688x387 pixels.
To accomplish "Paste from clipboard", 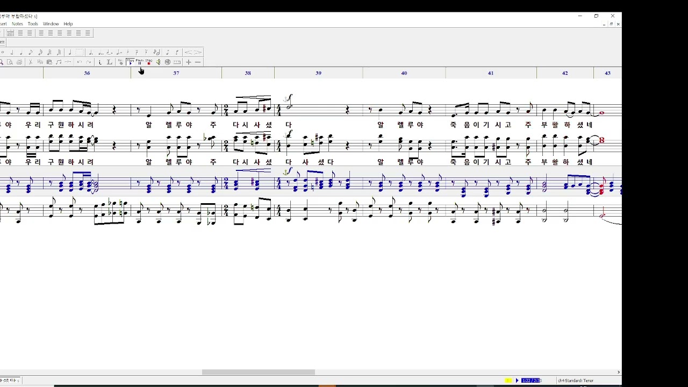I will pyautogui.click(x=49, y=62).
